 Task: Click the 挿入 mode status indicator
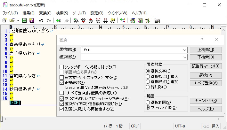tap(215, 126)
